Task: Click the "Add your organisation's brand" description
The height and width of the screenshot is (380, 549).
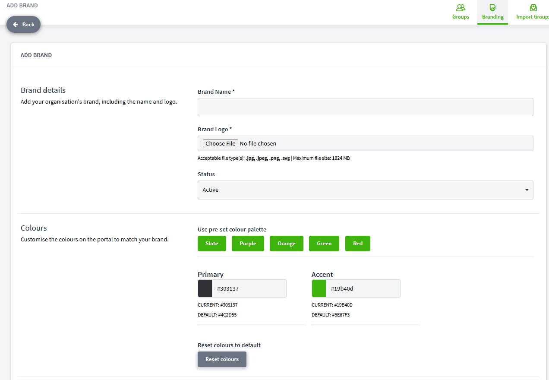Action: [x=99, y=102]
